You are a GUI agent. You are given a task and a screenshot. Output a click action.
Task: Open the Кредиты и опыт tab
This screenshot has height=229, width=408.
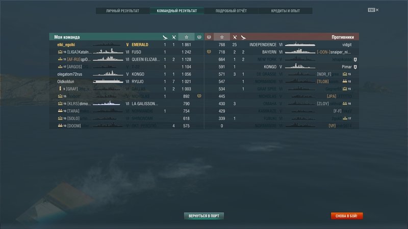click(x=286, y=11)
